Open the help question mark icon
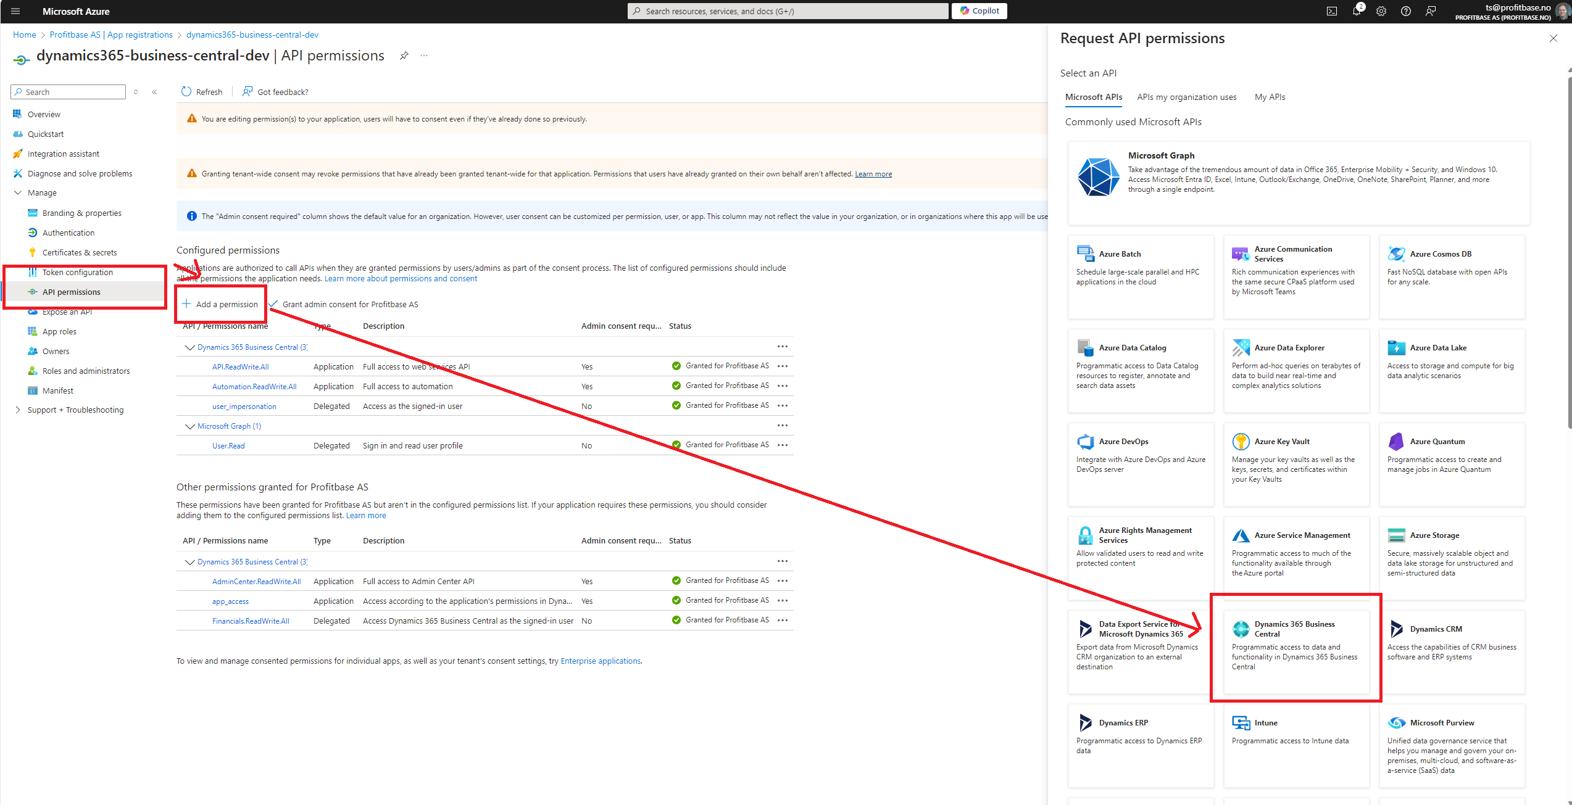This screenshot has width=1572, height=805. coord(1406,11)
